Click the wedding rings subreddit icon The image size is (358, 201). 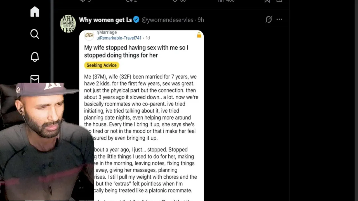[x=89, y=35]
